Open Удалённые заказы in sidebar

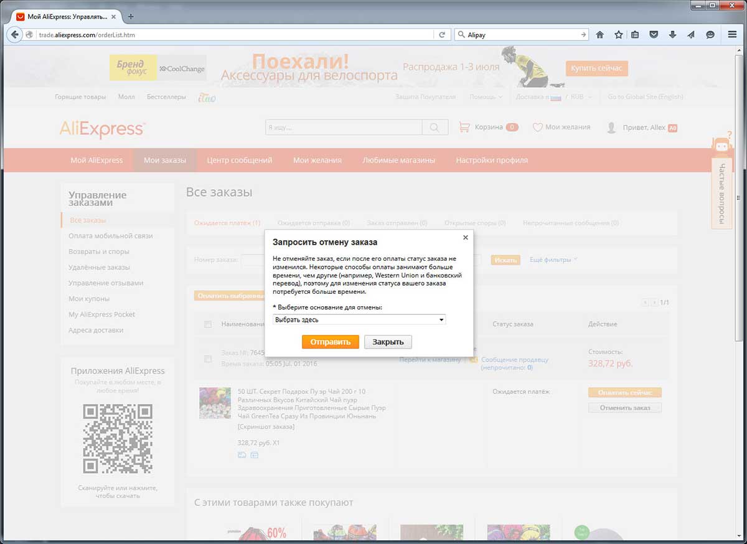pyautogui.click(x=100, y=267)
